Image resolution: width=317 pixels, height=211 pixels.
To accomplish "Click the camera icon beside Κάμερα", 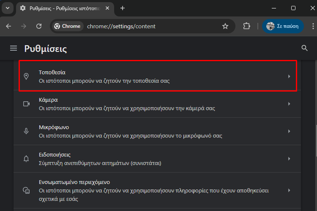I will click(26, 104).
